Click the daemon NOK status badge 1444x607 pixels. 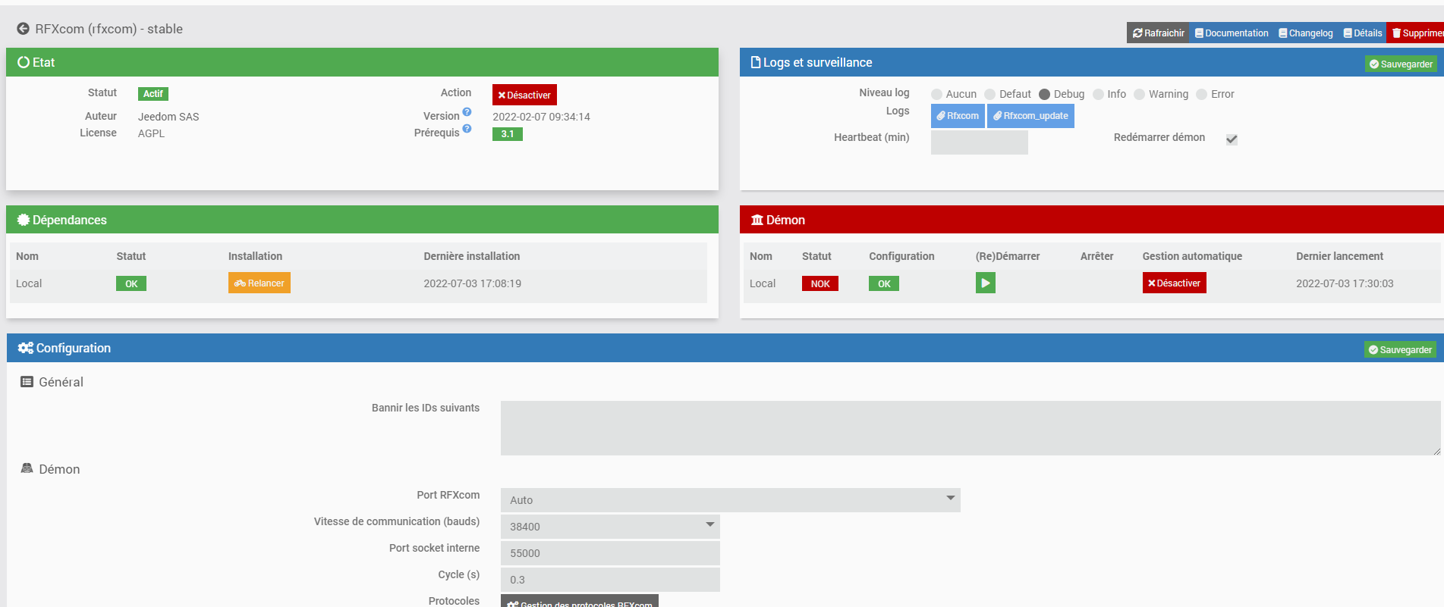click(820, 283)
